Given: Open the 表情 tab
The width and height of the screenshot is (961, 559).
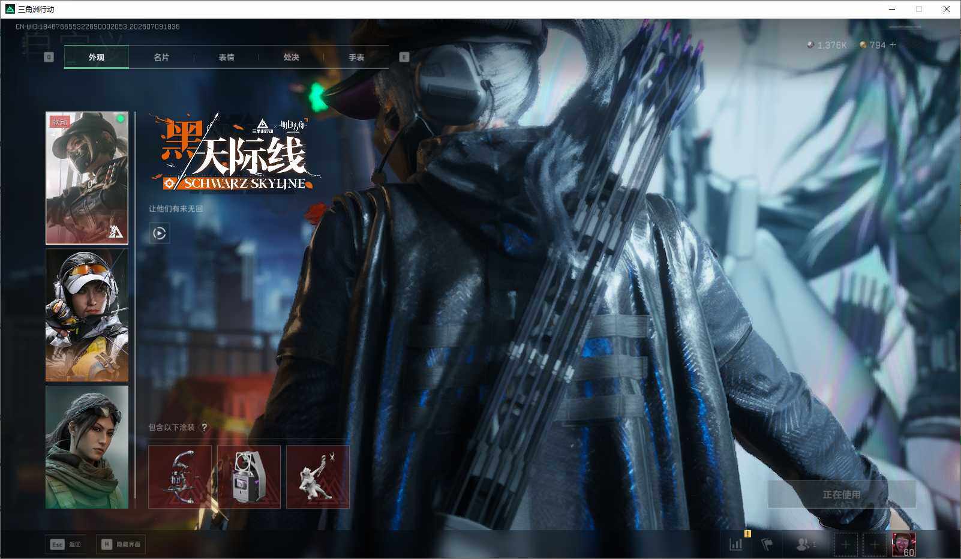Looking at the screenshot, I should point(226,57).
